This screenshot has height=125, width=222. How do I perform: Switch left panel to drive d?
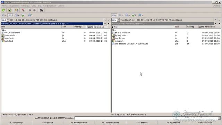[11, 15]
